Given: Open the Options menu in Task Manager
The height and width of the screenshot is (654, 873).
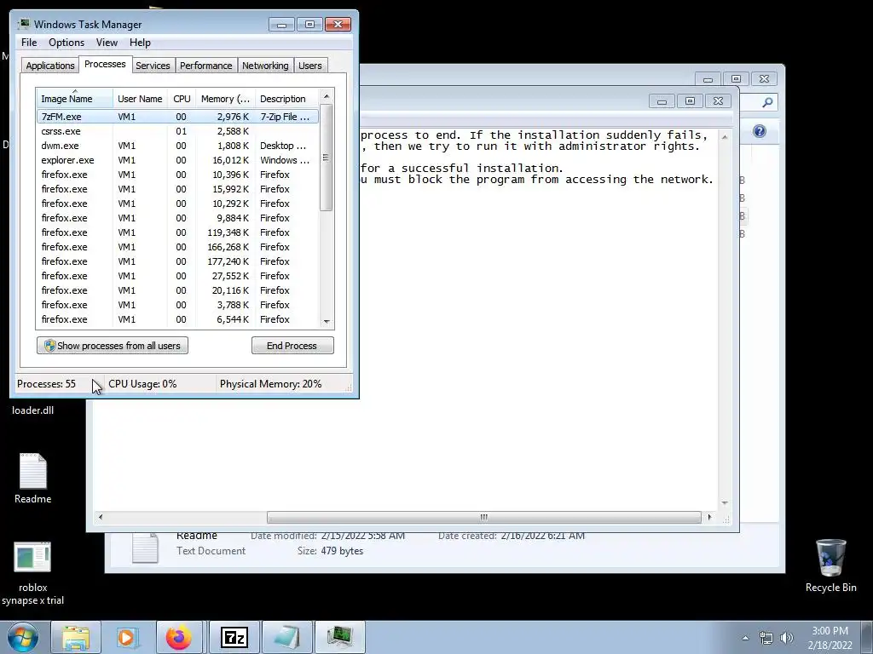Looking at the screenshot, I should coord(66,43).
